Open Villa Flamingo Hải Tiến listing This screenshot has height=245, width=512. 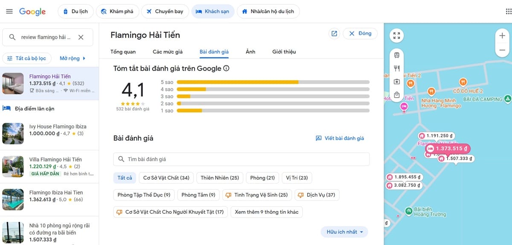(x=49, y=166)
